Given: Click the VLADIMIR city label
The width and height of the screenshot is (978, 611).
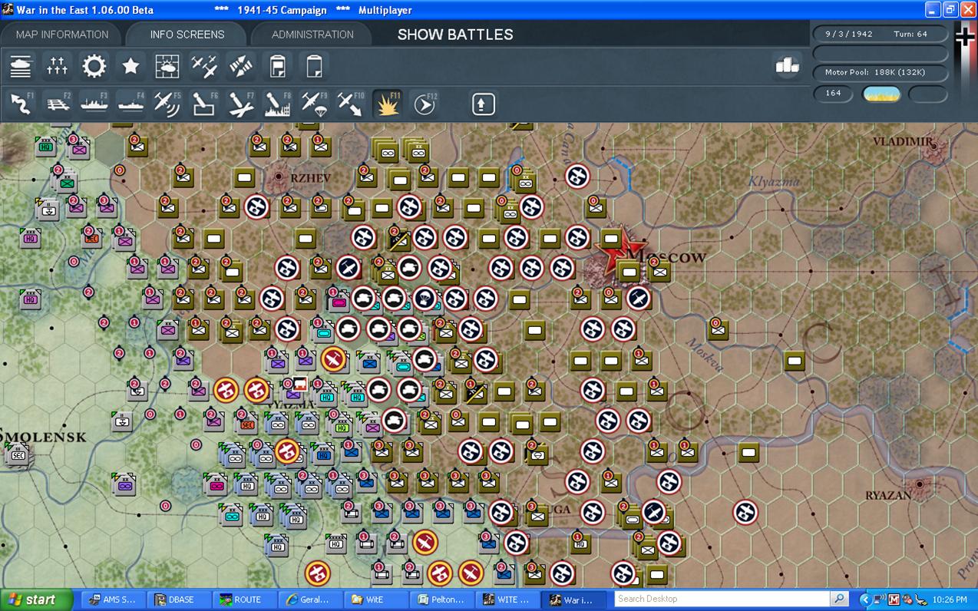Looking at the screenshot, I should pyautogui.click(x=903, y=141).
